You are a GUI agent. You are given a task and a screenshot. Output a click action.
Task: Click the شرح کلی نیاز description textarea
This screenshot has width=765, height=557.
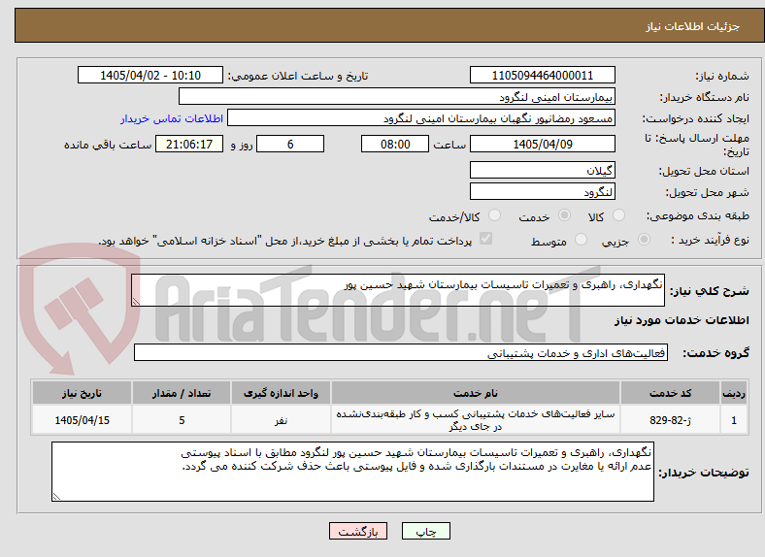pyautogui.click(x=398, y=290)
